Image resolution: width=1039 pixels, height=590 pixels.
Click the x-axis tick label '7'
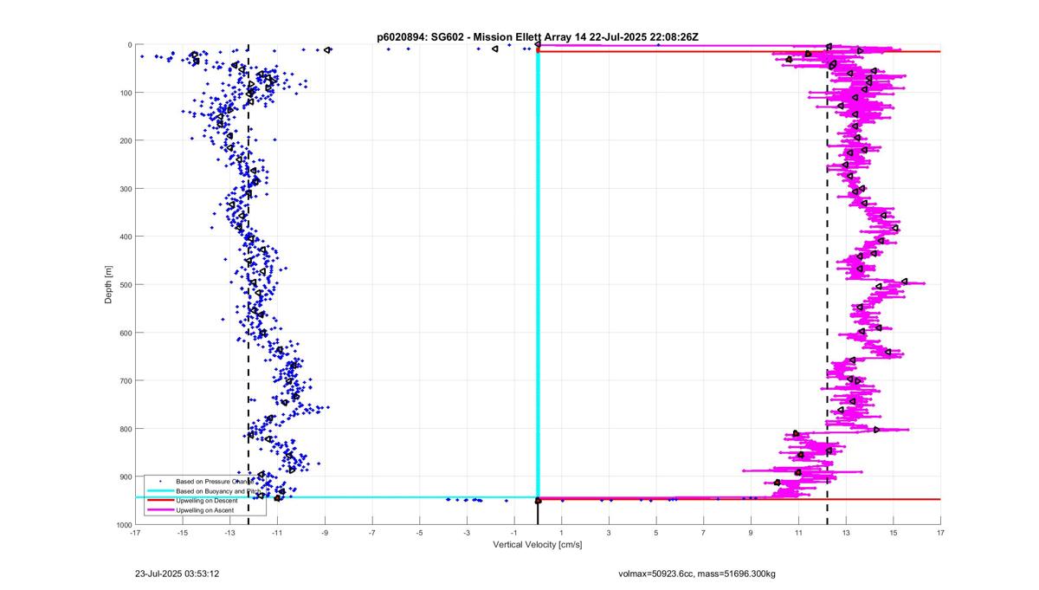(x=703, y=533)
